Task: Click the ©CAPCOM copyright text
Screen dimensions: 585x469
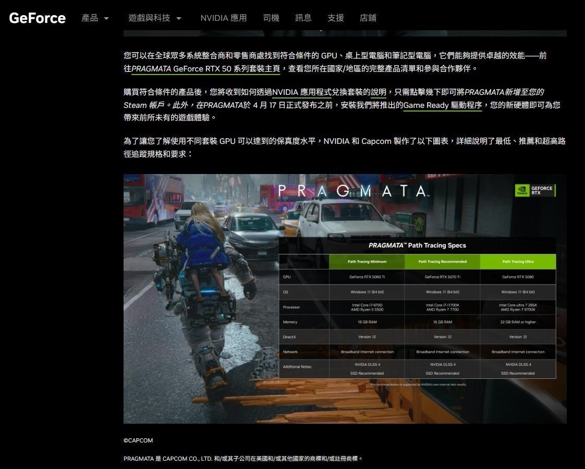Action: [138, 441]
